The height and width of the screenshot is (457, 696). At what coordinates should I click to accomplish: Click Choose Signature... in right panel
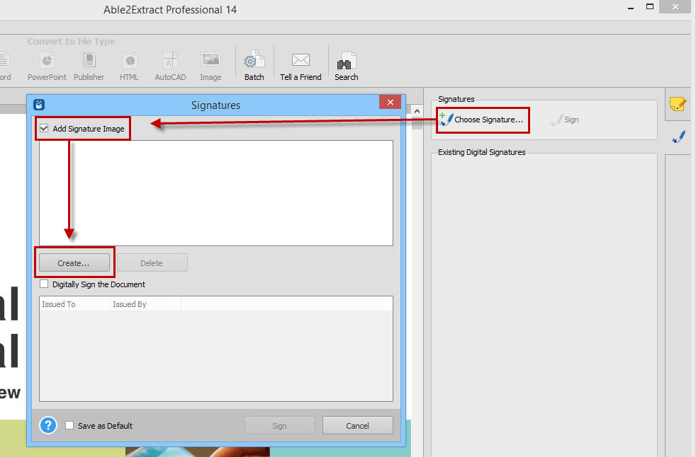tap(482, 120)
